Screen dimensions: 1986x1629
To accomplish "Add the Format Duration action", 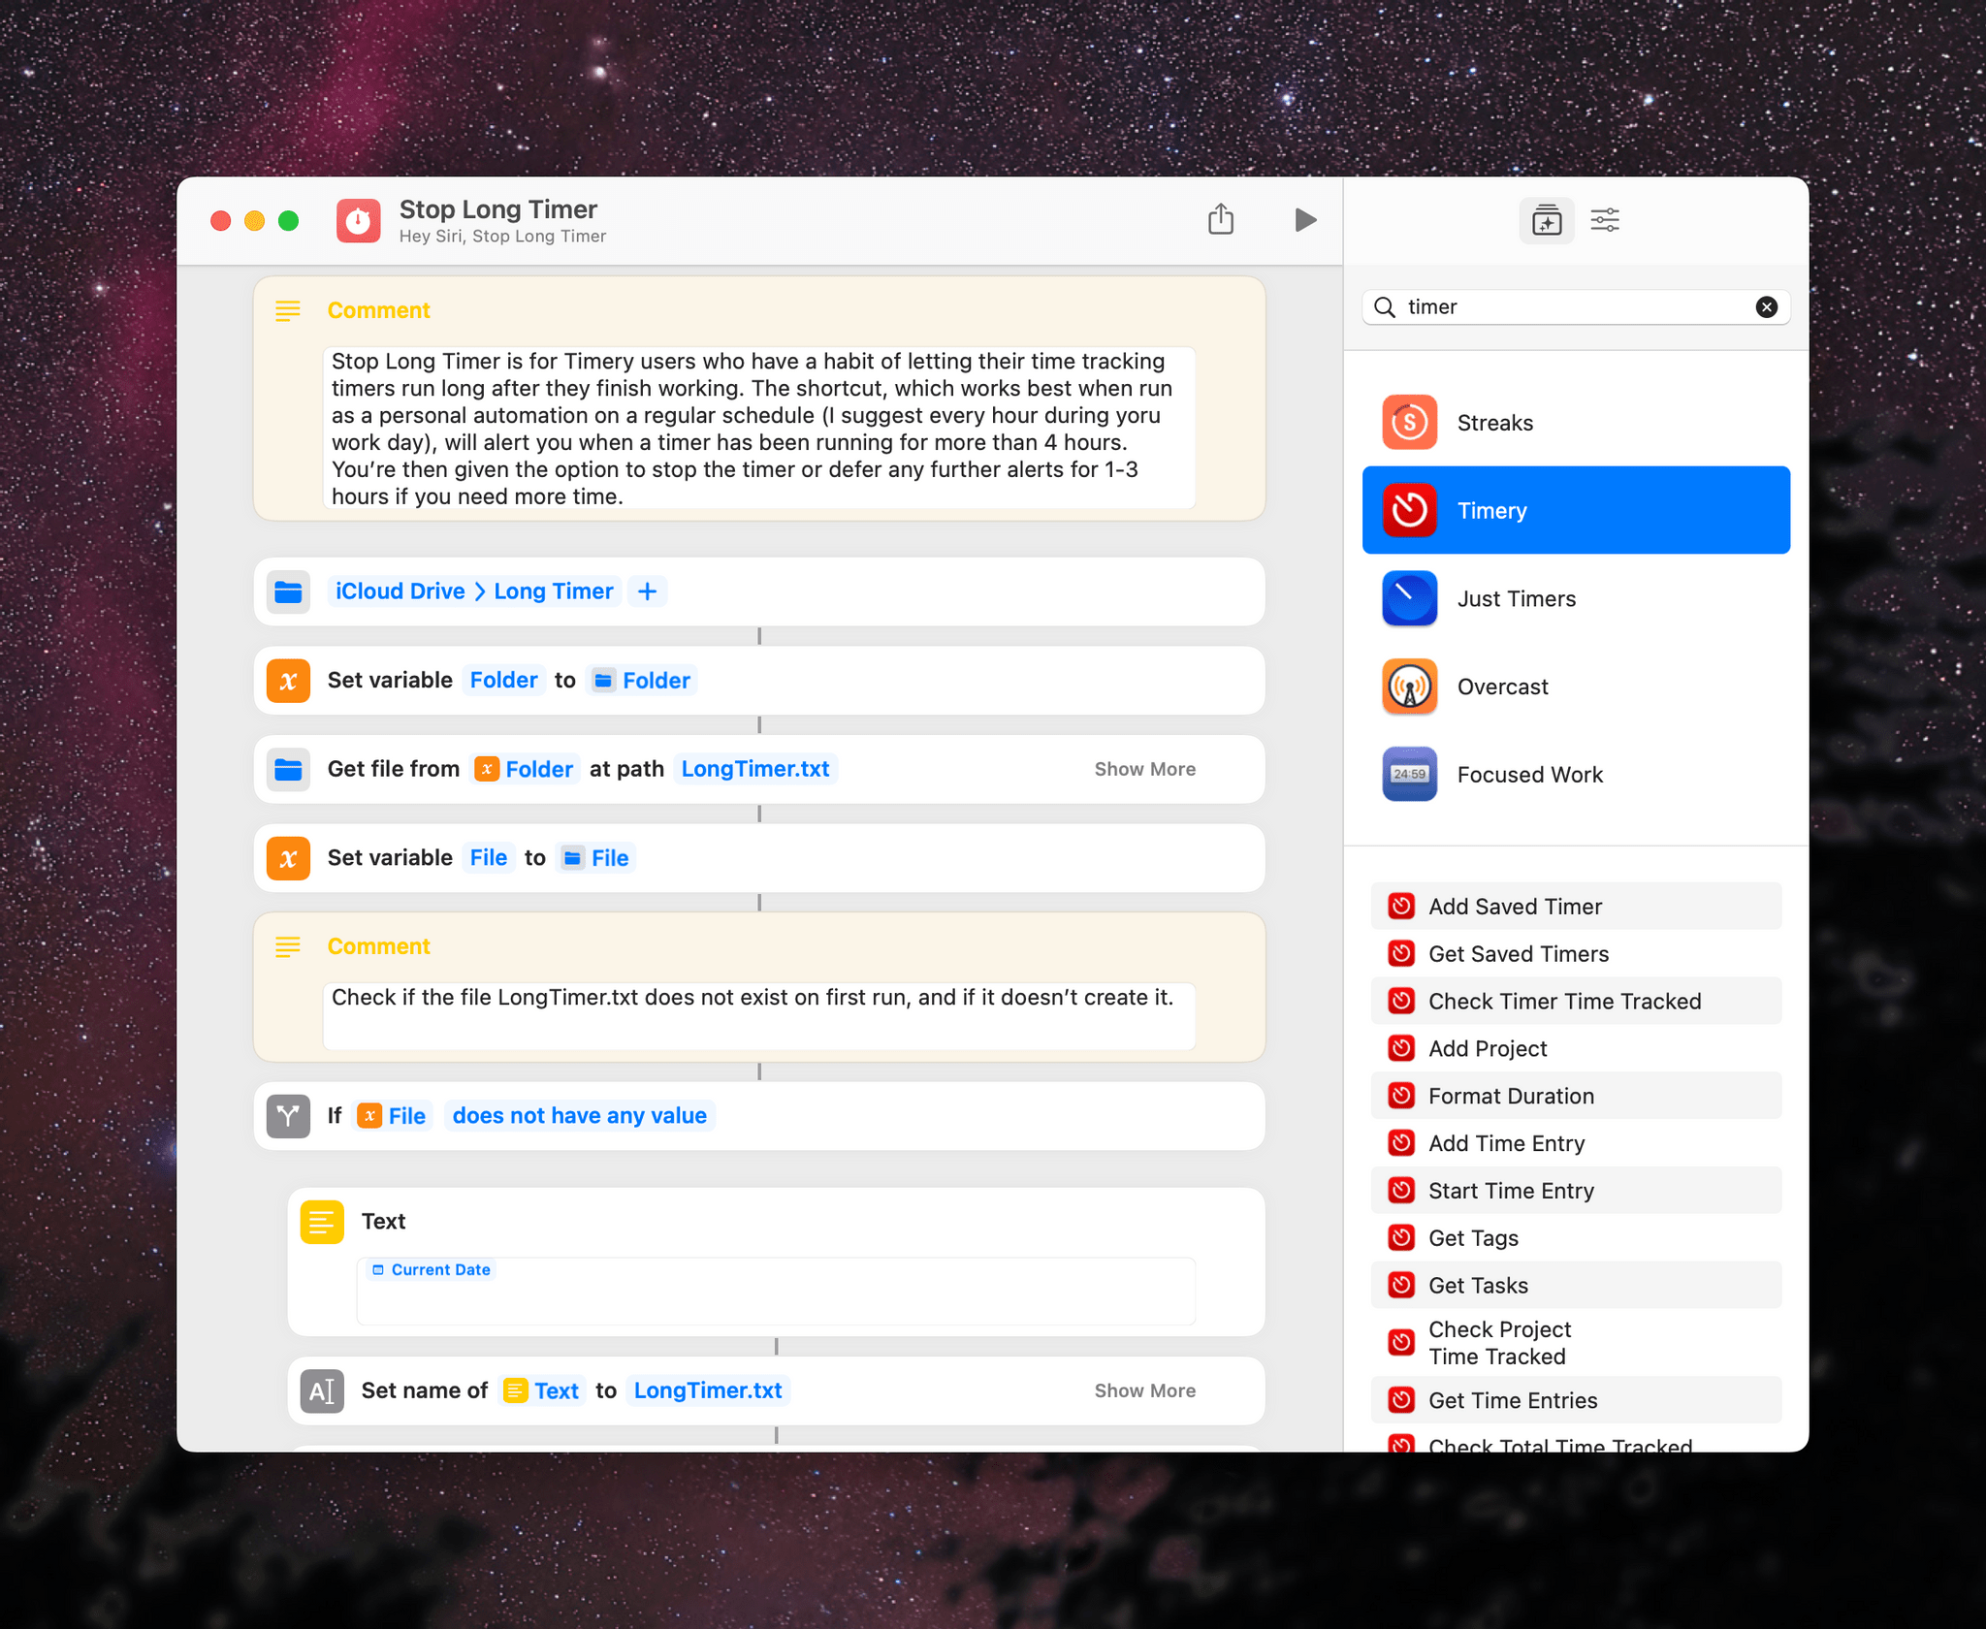I will click(x=1576, y=1097).
